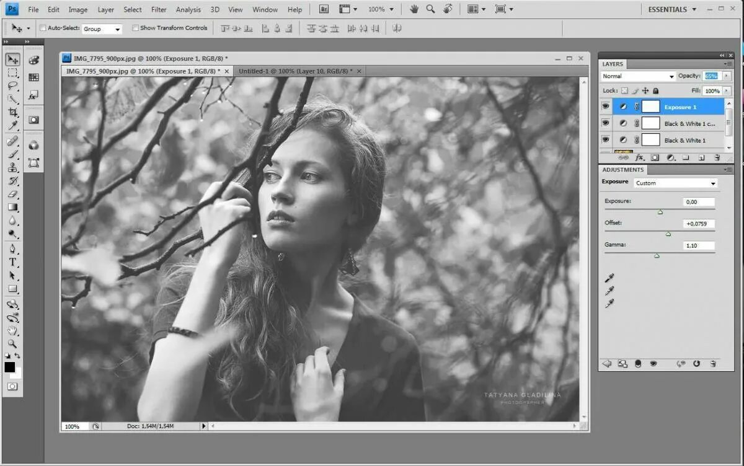Click the black foreground color swatch
Screen dimensions: 744x466
click(x=10, y=367)
